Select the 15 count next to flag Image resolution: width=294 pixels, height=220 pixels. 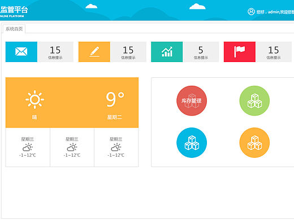point(274,50)
